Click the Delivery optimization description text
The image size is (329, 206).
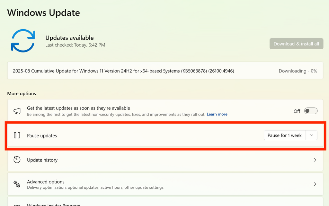(95, 187)
